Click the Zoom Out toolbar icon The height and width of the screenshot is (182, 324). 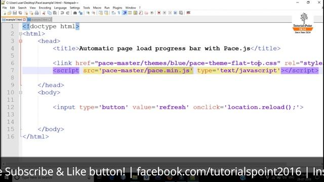point(93,13)
